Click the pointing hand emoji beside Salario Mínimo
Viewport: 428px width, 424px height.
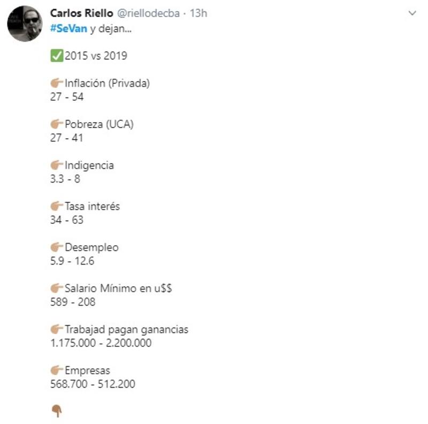56,289
